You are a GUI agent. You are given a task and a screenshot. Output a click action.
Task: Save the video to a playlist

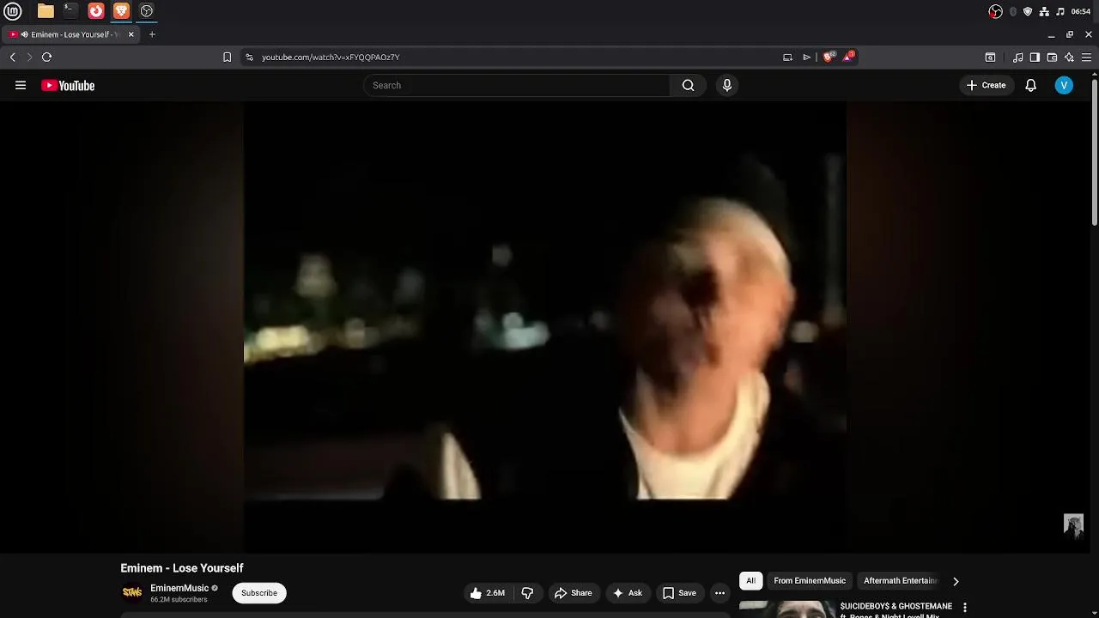678,593
